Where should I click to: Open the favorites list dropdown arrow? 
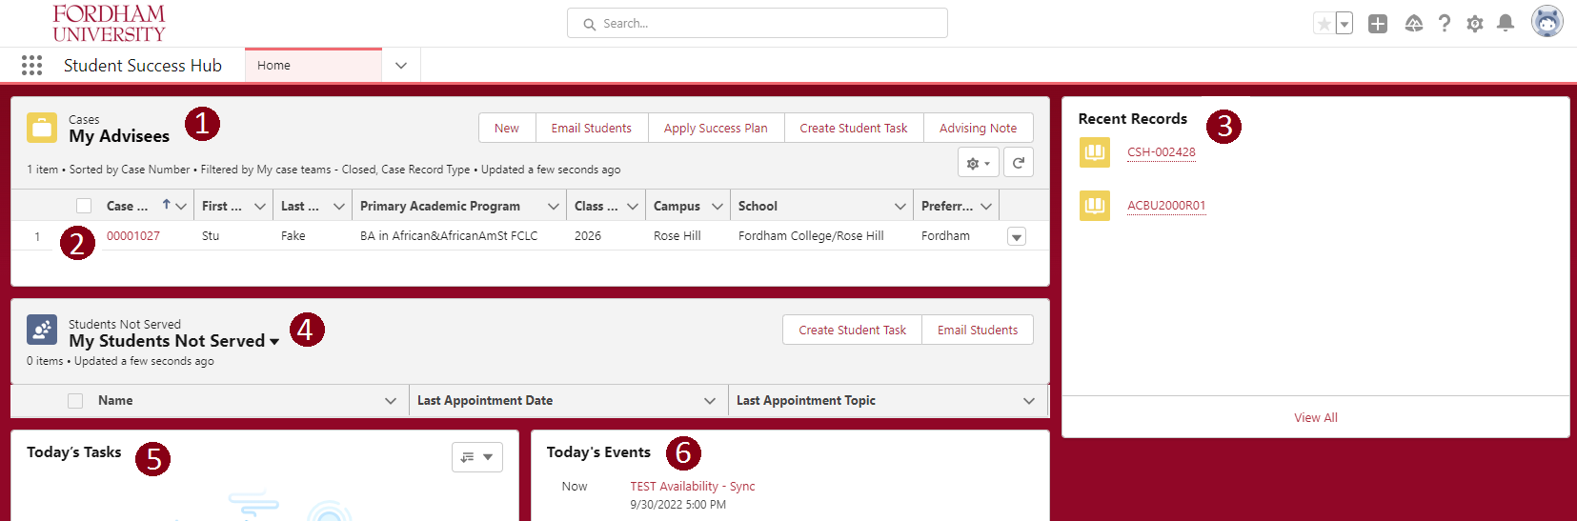(x=1344, y=24)
